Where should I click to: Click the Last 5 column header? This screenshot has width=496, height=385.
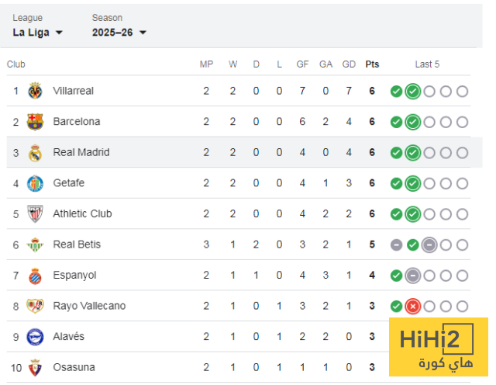coord(427,64)
